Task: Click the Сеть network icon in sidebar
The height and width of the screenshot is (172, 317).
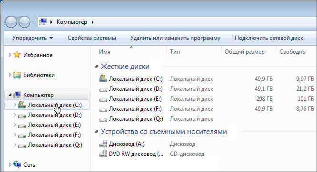Action: click(17, 164)
